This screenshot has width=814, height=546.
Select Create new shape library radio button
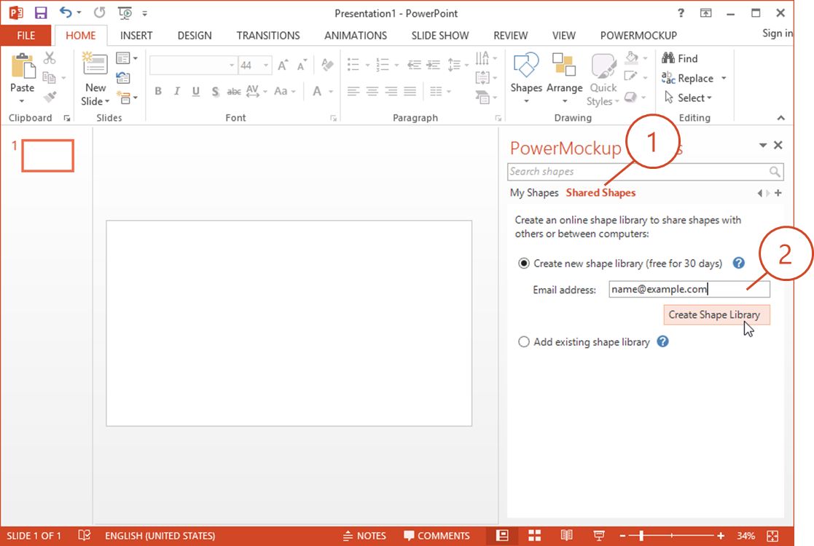pos(524,264)
